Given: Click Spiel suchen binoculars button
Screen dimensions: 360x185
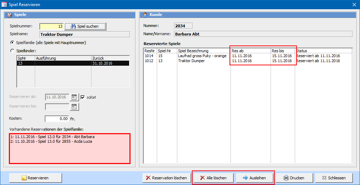Looking at the screenshot, I should coord(85,26).
